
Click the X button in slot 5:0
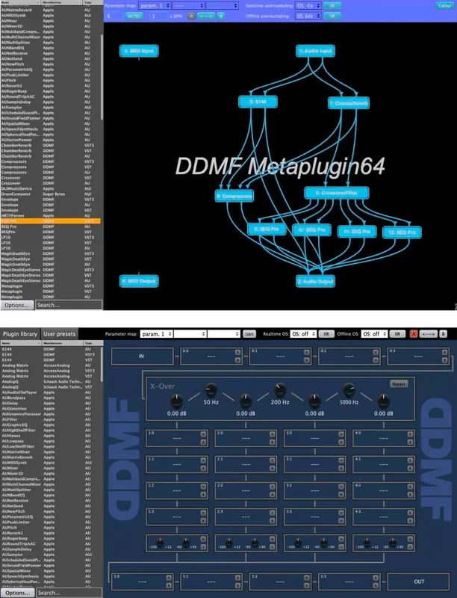[169, 578]
